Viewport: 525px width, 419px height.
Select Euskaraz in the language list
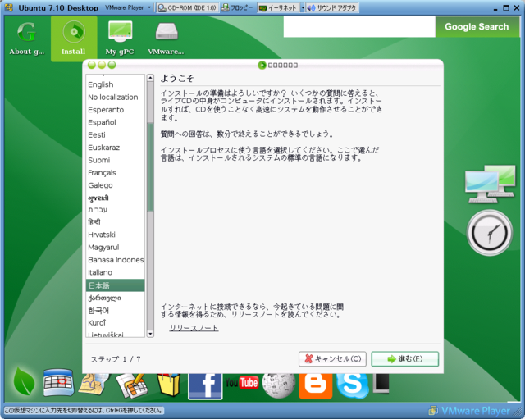tap(115, 148)
